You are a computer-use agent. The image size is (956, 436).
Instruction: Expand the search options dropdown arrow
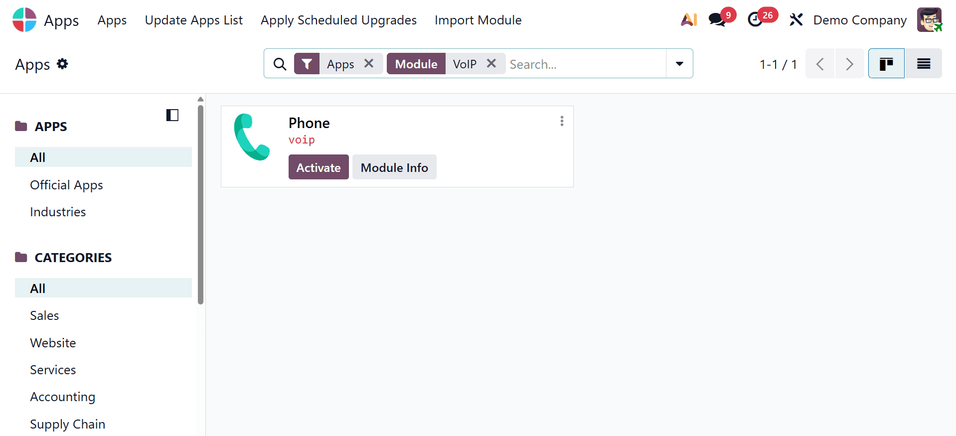coord(679,64)
